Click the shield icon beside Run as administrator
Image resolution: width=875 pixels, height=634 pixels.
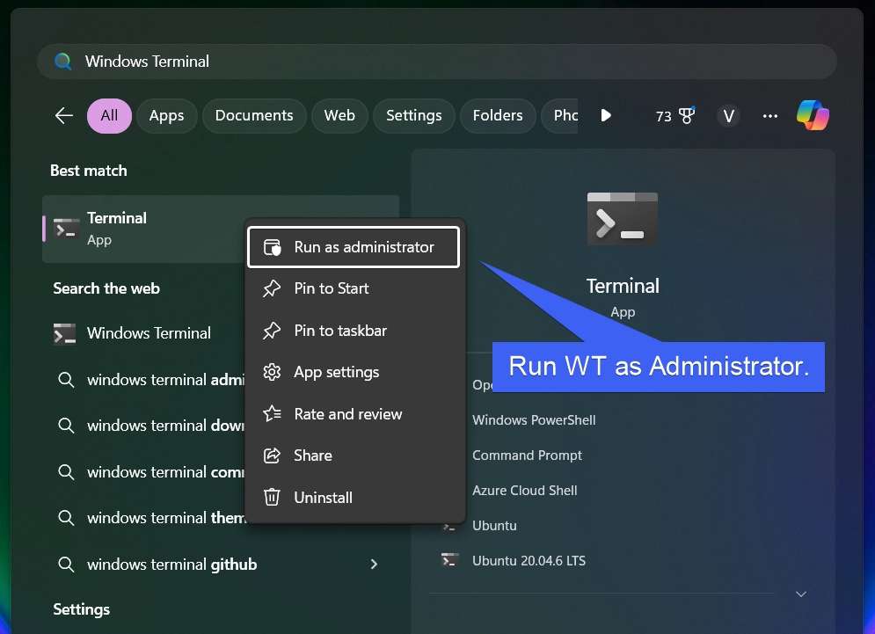[x=272, y=247]
